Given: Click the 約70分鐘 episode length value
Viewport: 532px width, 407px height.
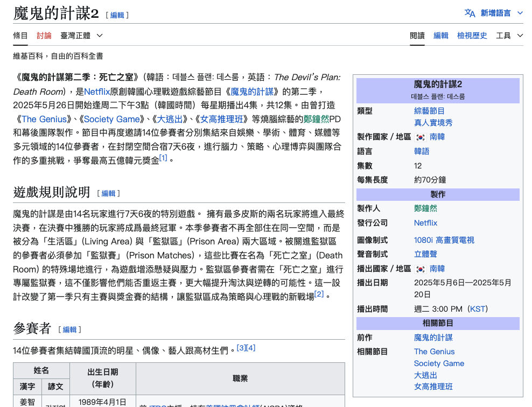Looking at the screenshot, I should (x=430, y=180).
